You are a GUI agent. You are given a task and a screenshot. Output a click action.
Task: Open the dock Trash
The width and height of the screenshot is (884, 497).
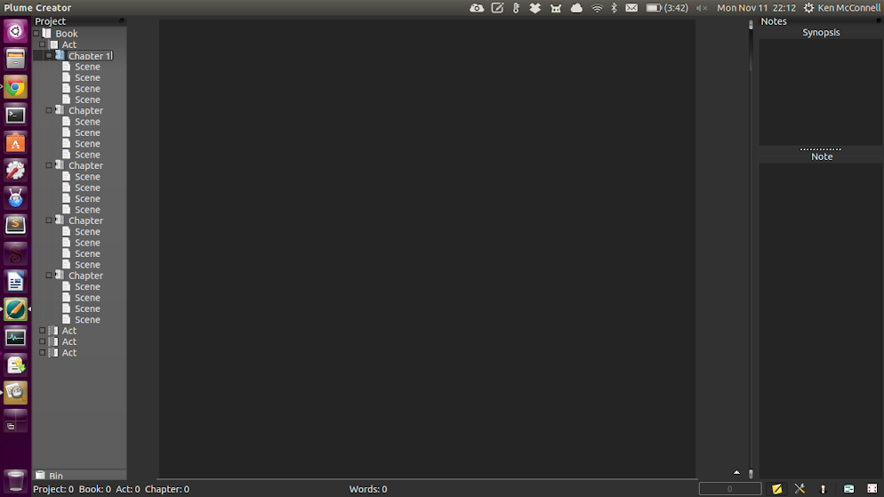tap(15, 481)
